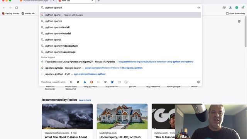Open the Pocket save icon in toolbar
Image resolution: width=247 pixels, height=139 pixels.
point(224,8)
